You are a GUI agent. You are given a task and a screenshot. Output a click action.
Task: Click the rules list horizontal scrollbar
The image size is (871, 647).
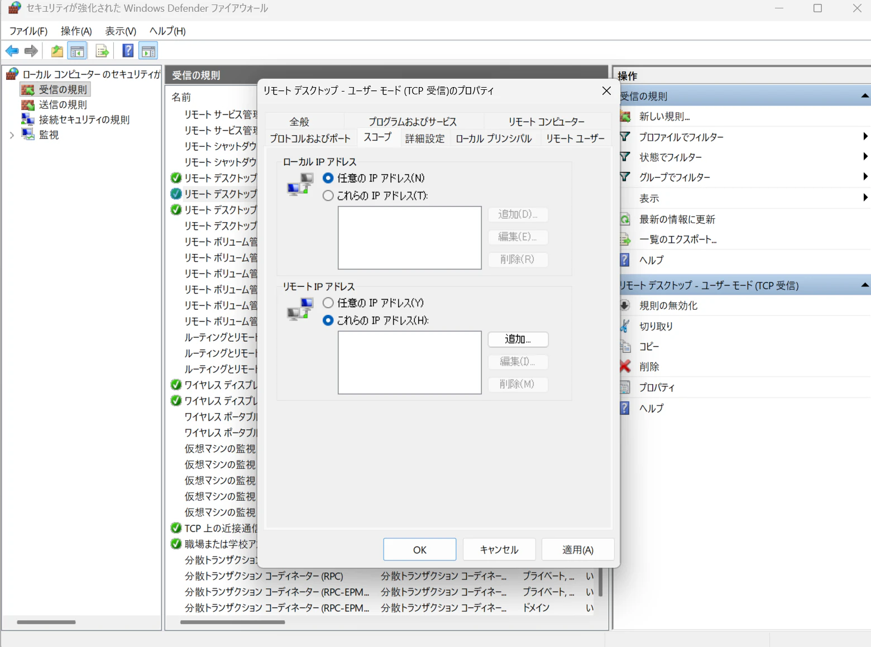pyautogui.click(x=232, y=622)
